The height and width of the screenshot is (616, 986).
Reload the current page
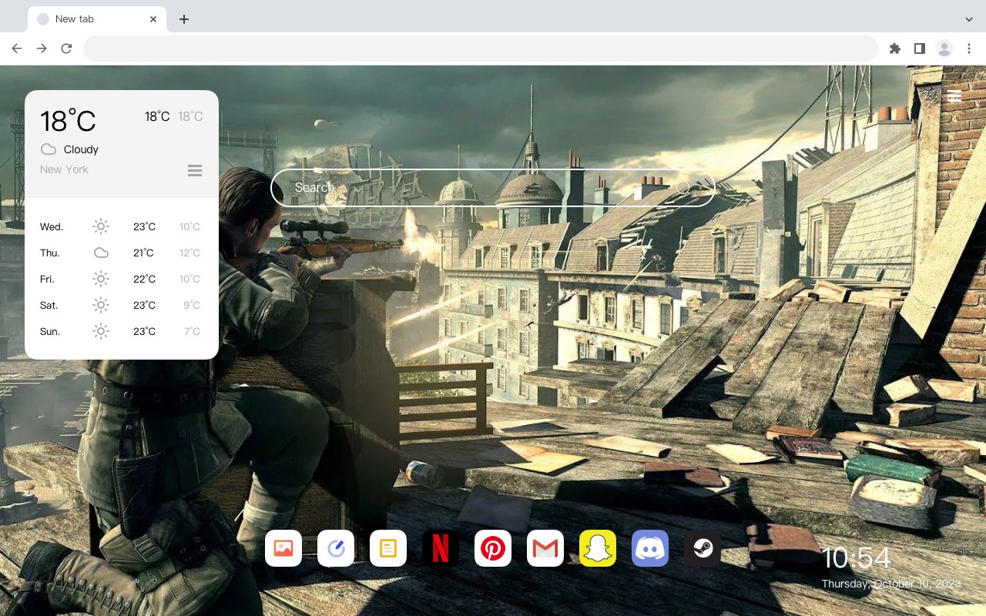point(66,49)
